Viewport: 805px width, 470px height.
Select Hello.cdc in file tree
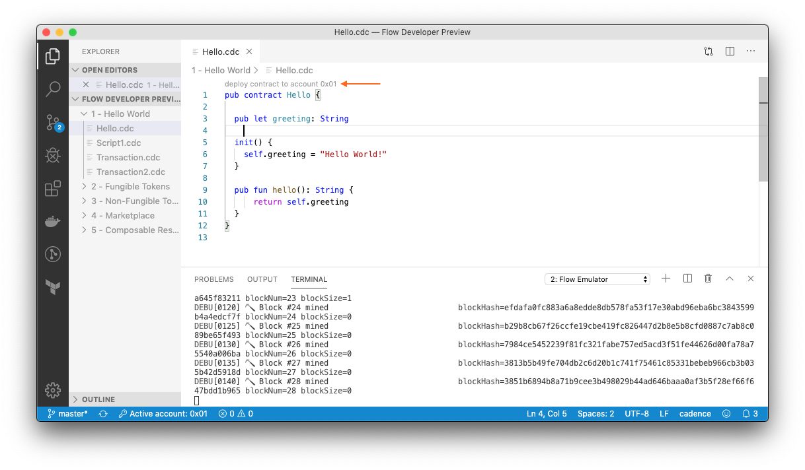point(125,128)
